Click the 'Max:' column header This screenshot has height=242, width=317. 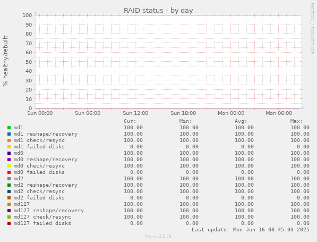297,121
